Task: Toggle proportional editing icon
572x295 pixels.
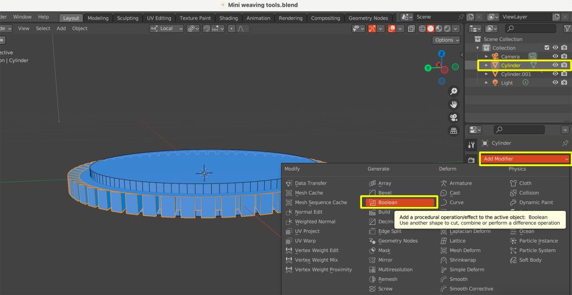Action: tap(231, 28)
